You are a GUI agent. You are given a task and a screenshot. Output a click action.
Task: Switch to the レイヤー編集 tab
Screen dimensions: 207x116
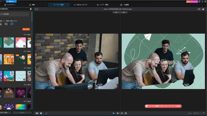tap(102, 5)
